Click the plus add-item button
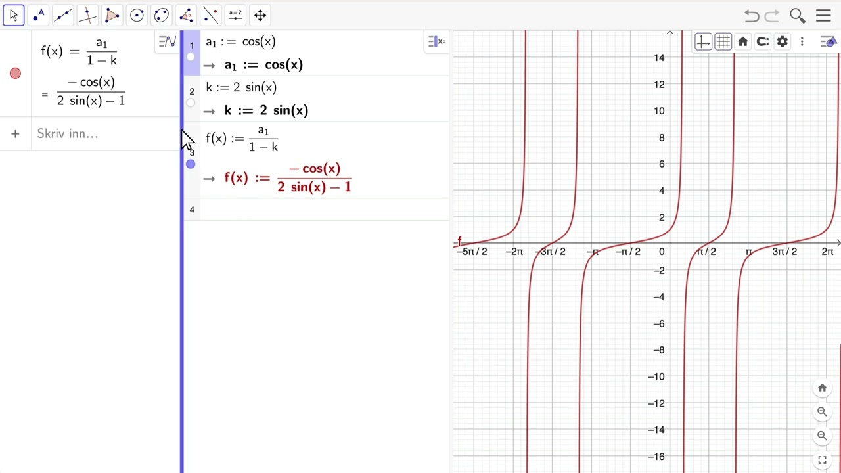 15,134
